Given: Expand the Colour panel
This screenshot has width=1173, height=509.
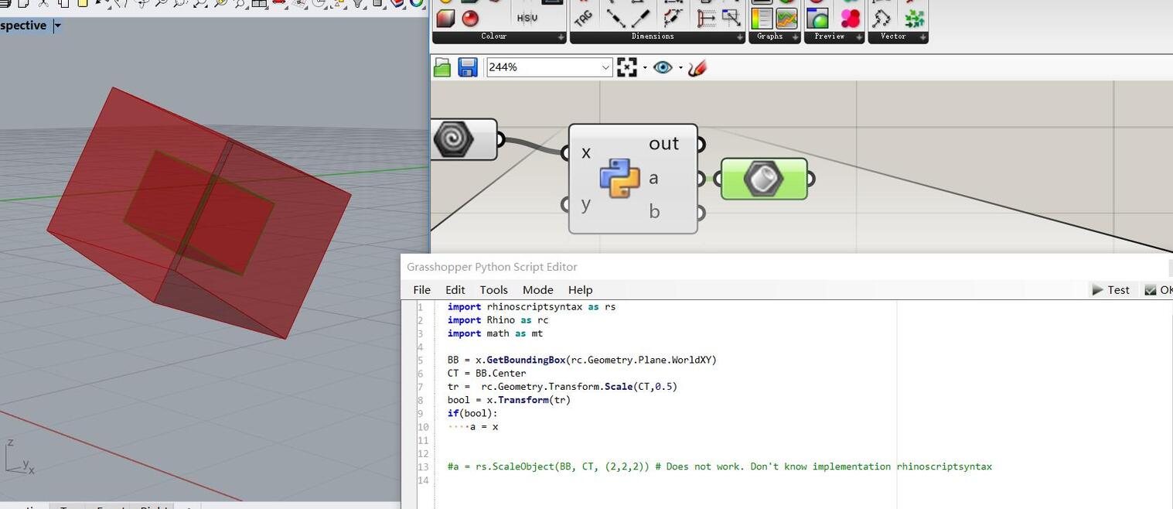Looking at the screenshot, I should (x=561, y=37).
